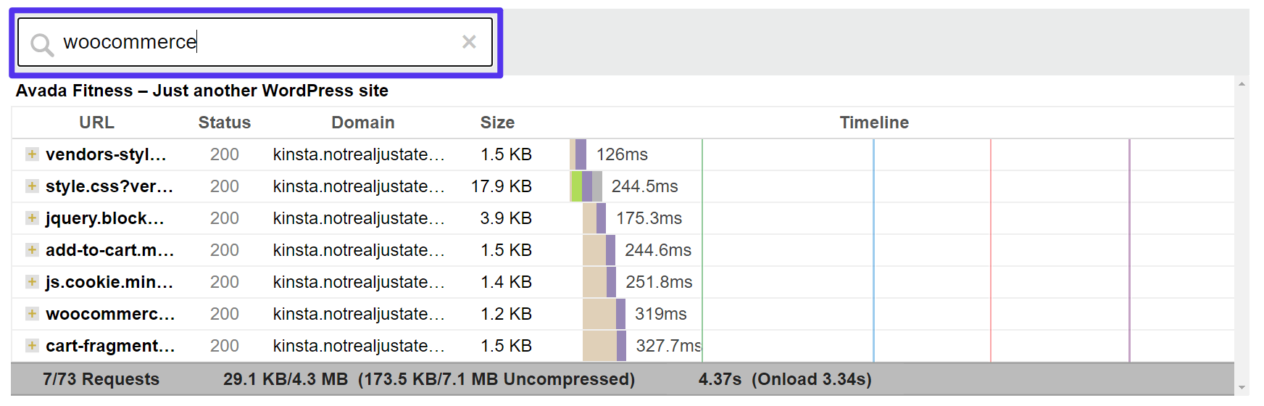
Task: Expand the vendors-styl… request row
Action: (32, 154)
